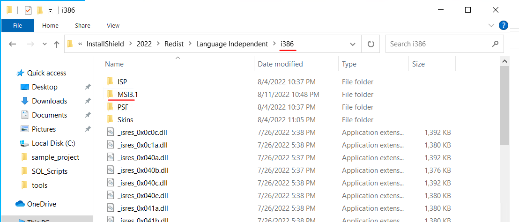Image resolution: width=519 pixels, height=222 pixels.
Task: Open the Share ribbon tab
Action: [x=82, y=25]
